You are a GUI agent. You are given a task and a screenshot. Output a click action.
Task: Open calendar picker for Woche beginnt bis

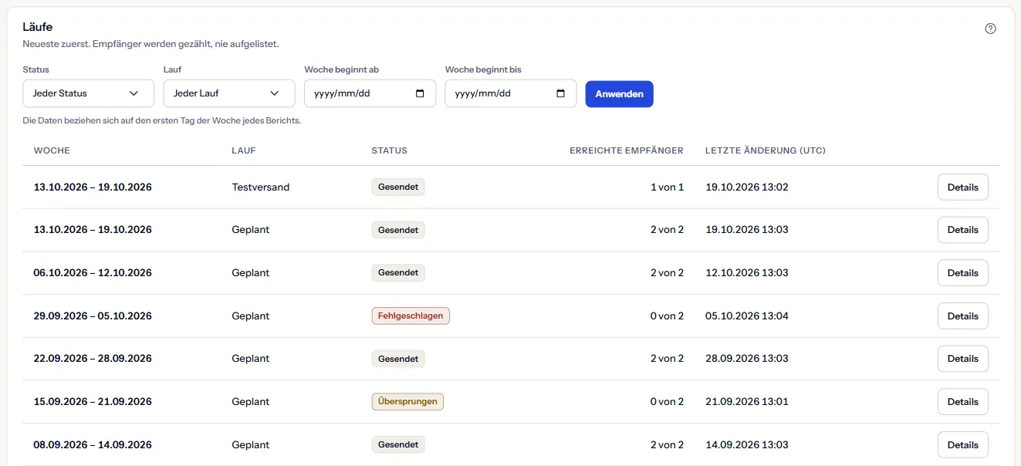[561, 93]
